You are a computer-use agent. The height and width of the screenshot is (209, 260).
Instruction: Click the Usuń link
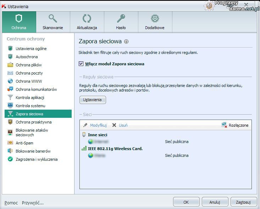(x=123, y=125)
